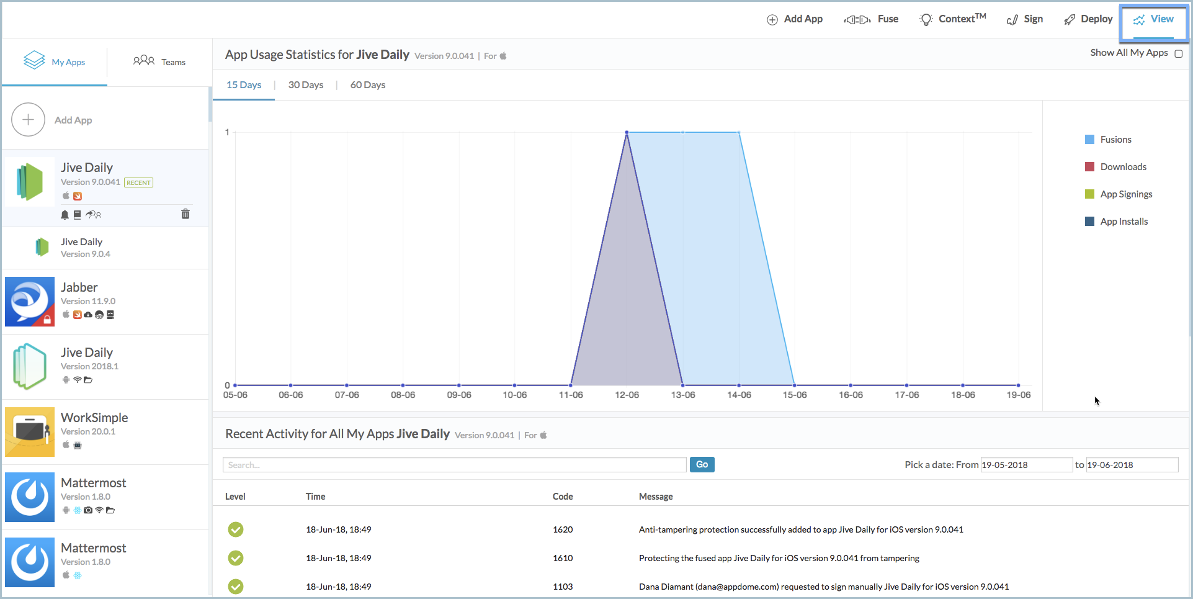The image size is (1193, 599).
Task: Open the Sign section in top navigation
Action: pos(1024,19)
